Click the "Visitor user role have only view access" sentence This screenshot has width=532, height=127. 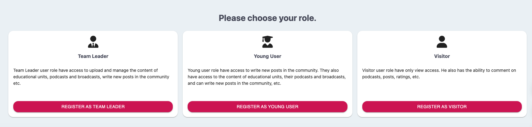401,70
